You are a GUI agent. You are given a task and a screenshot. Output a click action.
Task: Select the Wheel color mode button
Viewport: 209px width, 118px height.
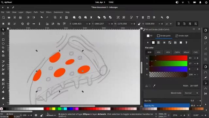tap(186, 52)
